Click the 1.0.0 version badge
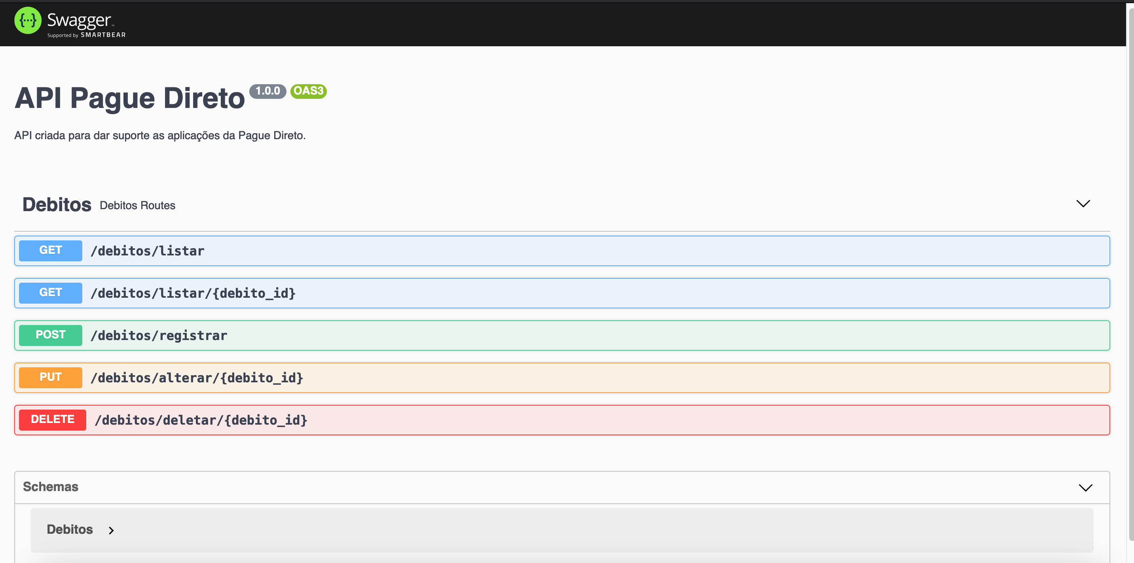The width and height of the screenshot is (1134, 563). [267, 91]
